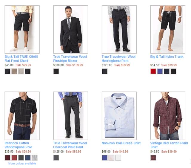Pick the blue swatch under Windowpane Polo
The width and height of the screenshot is (191, 168).
coord(28,158)
